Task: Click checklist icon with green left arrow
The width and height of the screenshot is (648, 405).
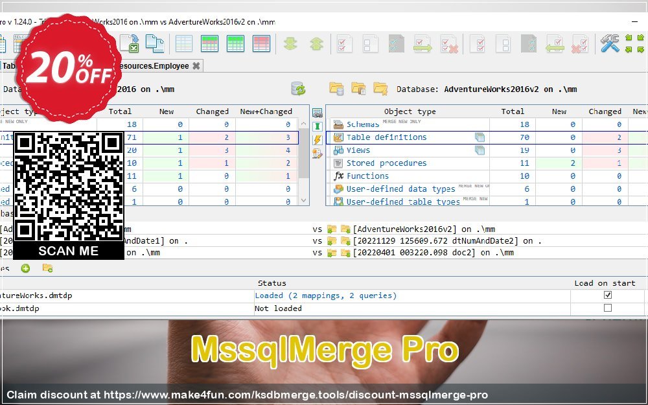Action: 555,43
